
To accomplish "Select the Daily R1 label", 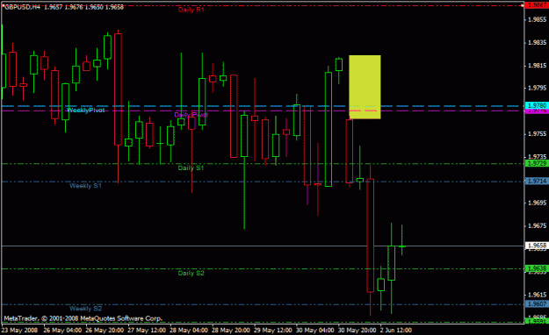I will click(191, 10).
